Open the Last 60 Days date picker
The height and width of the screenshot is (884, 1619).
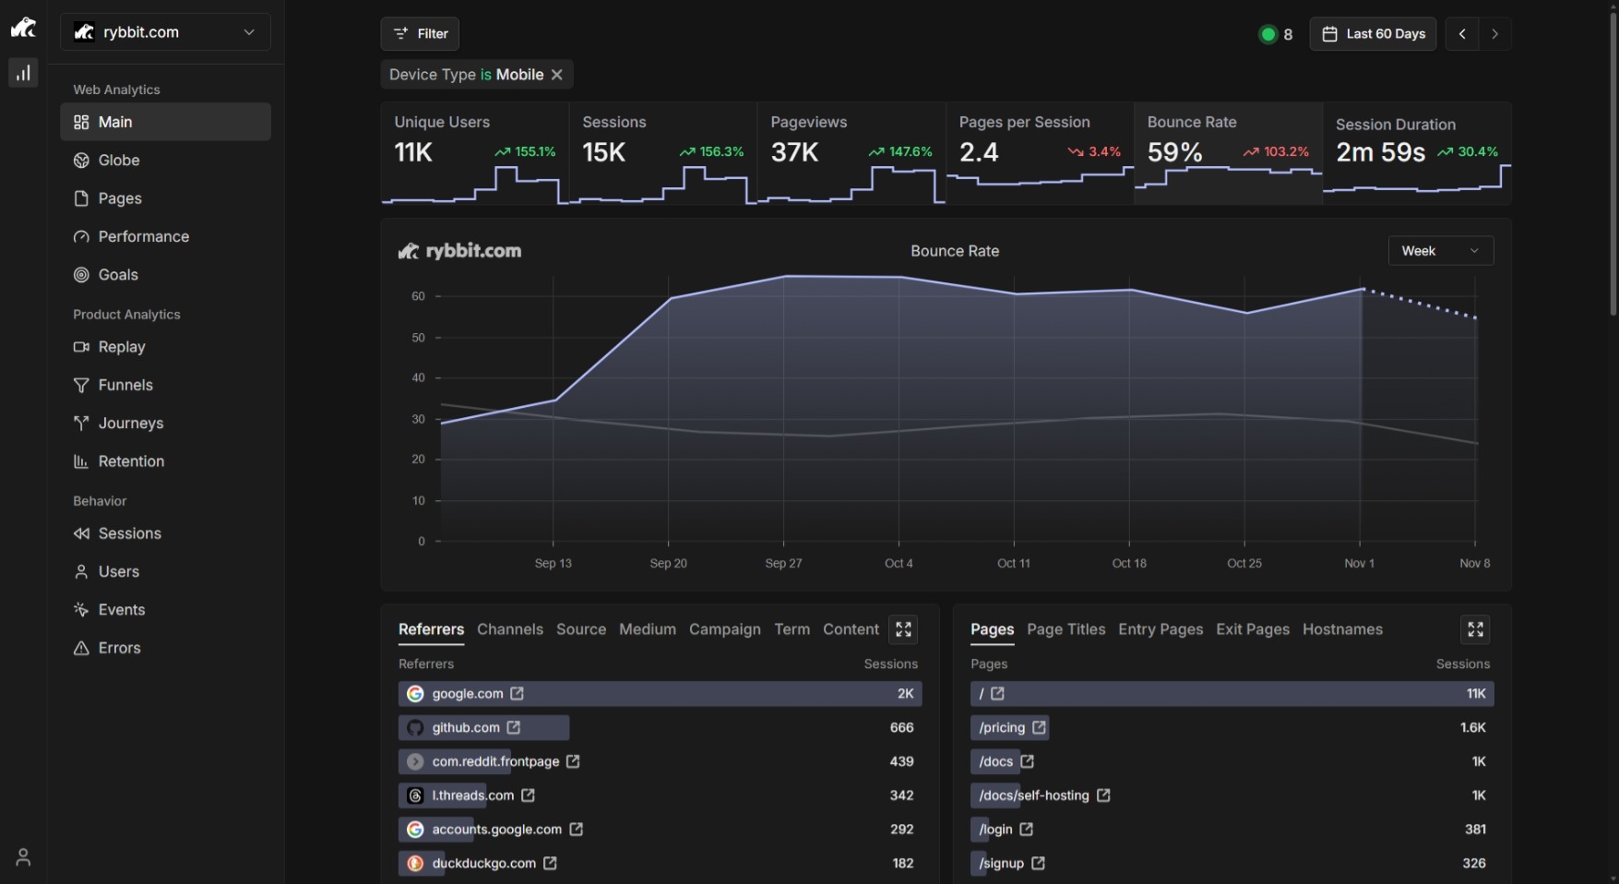1373,34
